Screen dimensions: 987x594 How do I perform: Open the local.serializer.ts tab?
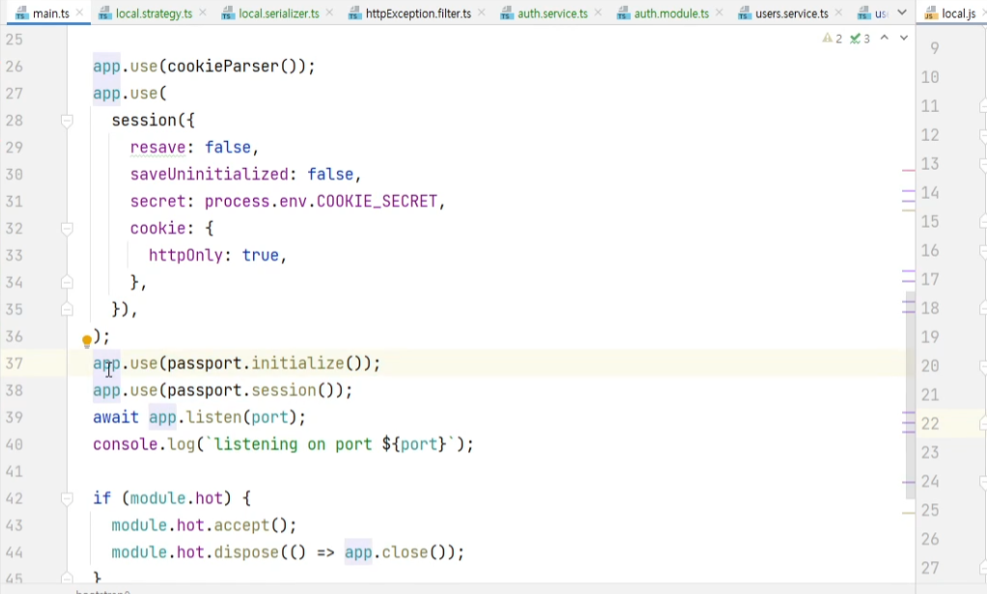point(279,13)
